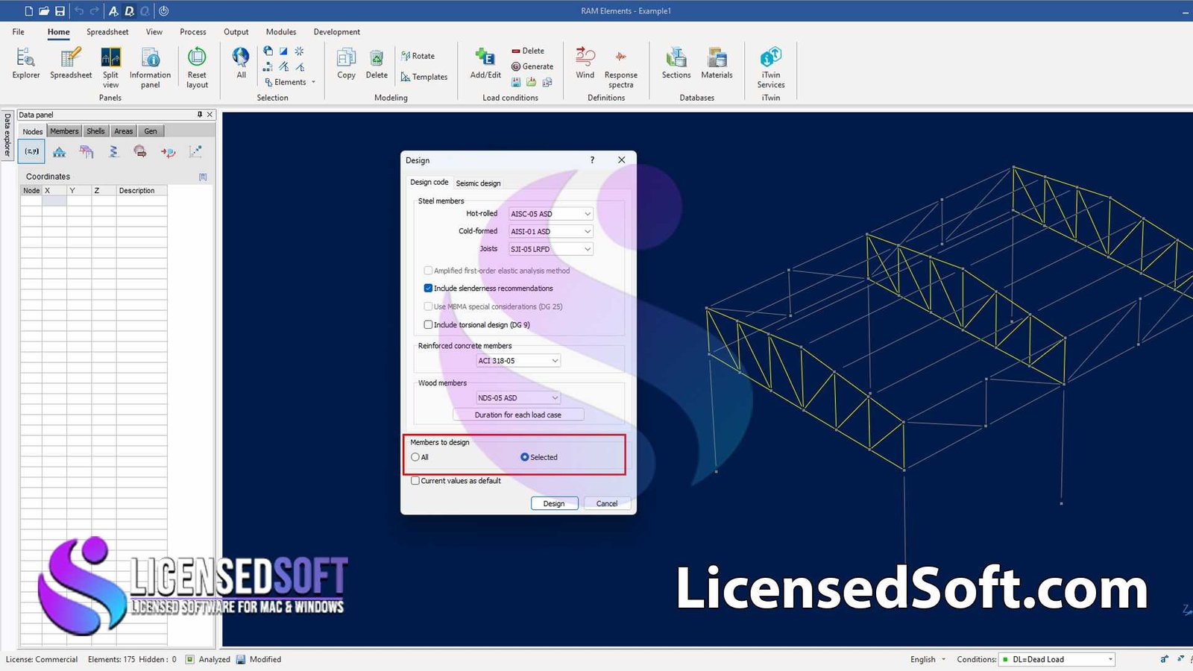Open the NDS-05 ASD wood code dropdown
Viewport: 1193px width, 671px height.
tap(518, 398)
